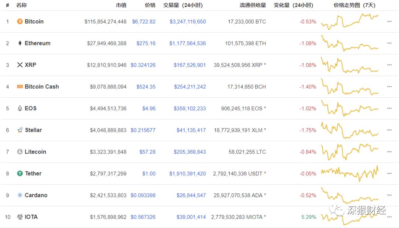Viewport: 399px width, 228px height.
Task: Click Bitcoin volume $3,247,119,650
Action: (x=188, y=22)
